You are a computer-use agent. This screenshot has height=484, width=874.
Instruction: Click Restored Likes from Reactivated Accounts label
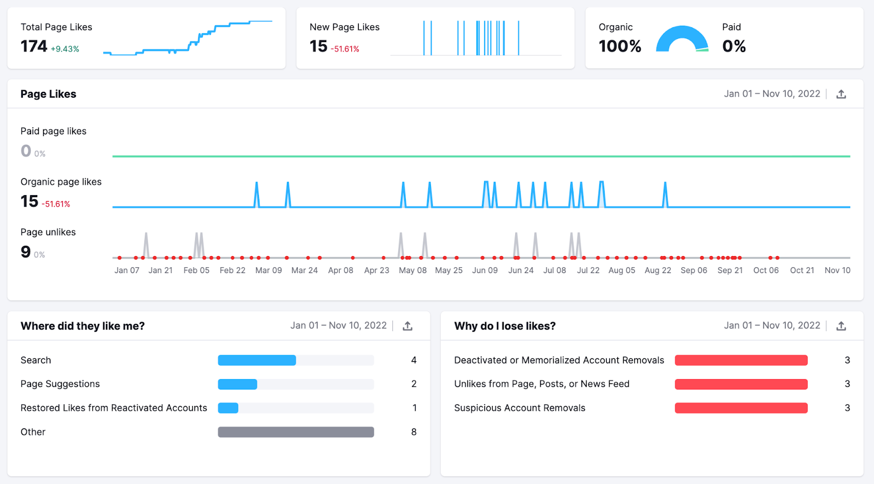114,408
